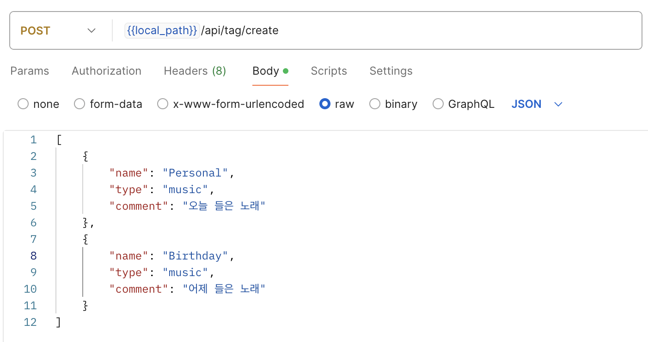The width and height of the screenshot is (648, 342).
Task: Select the Body tab
Action: 266,71
